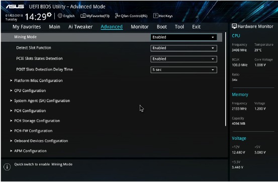Click the Qfan Control fan icon
The height and width of the screenshot is (182, 278).
tap(117, 16)
